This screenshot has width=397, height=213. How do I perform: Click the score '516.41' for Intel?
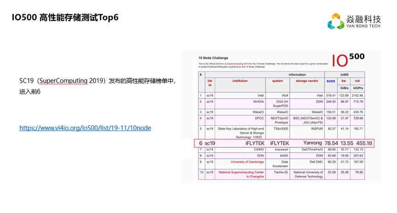[x=331, y=95]
